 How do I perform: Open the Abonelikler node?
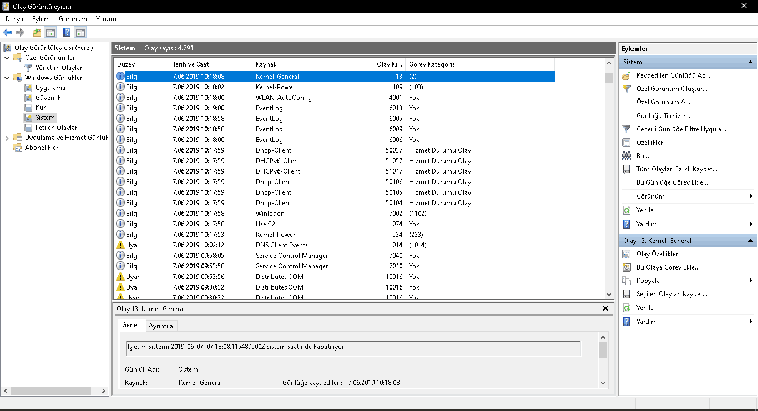click(x=42, y=148)
